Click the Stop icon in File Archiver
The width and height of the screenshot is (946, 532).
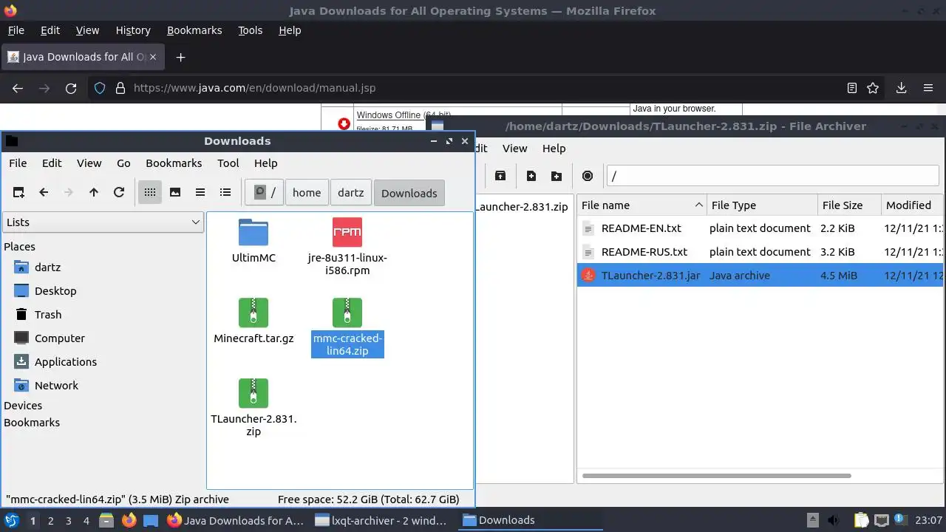coord(588,176)
